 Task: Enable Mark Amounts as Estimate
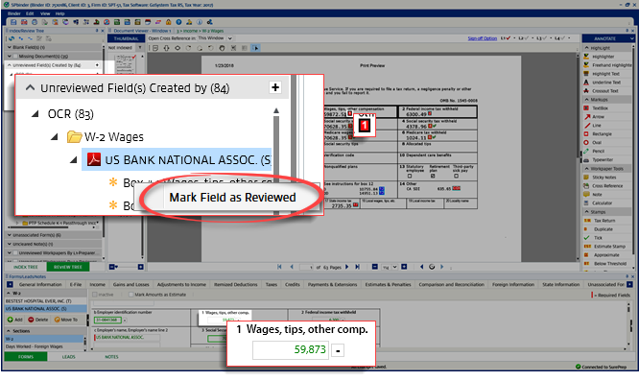coord(130,295)
